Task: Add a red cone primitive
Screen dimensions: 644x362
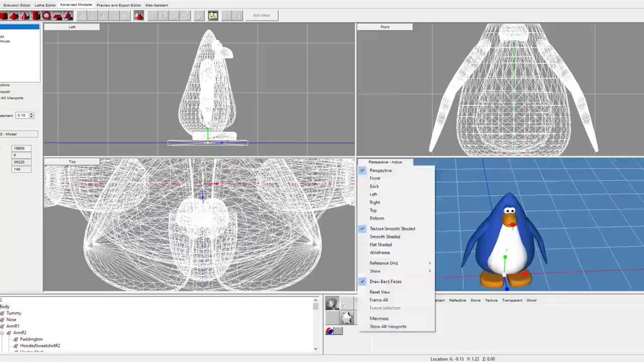Action: pyautogui.click(x=25, y=16)
